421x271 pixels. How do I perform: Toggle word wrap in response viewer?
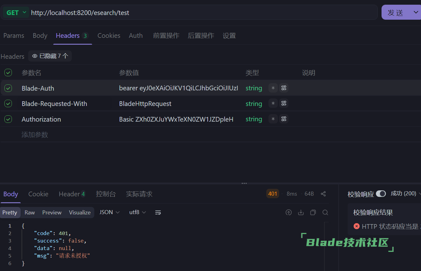tap(158, 213)
